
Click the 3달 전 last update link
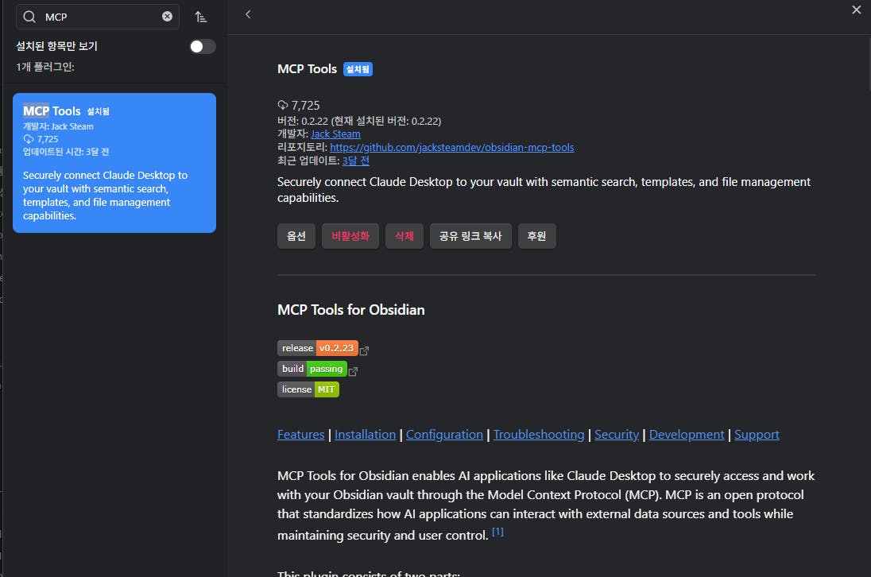[x=355, y=161]
